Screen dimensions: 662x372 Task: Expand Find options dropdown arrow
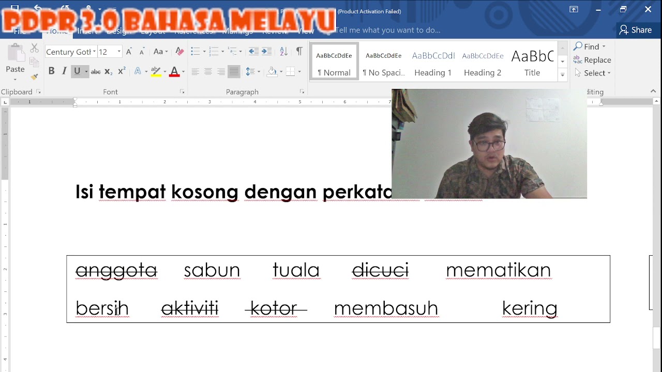[604, 47]
